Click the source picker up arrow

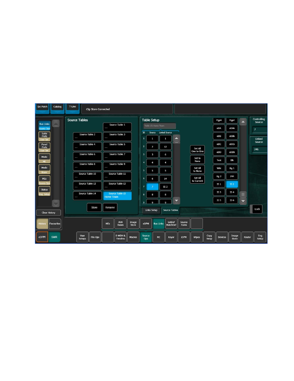tap(243, 122)
